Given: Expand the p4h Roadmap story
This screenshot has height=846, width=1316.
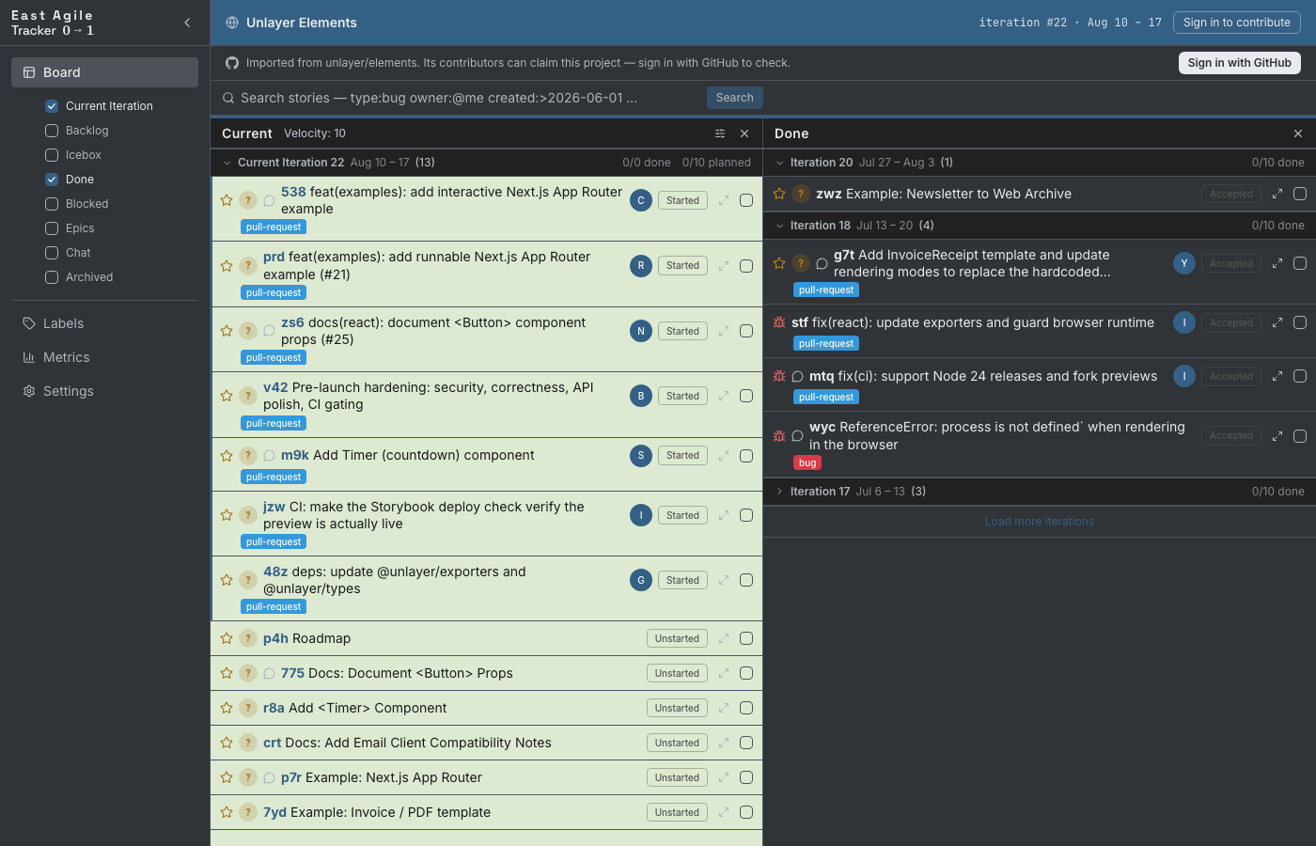Looking at the screenshot, I should click(x=724, y=638).
